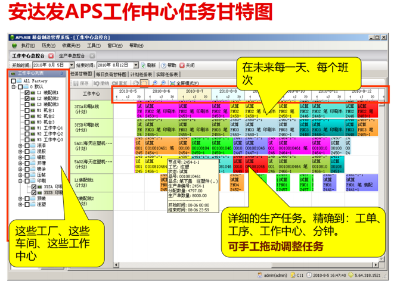Open the 结束时间 date dropdown arrow
The image size is (394, 284).
136,65
